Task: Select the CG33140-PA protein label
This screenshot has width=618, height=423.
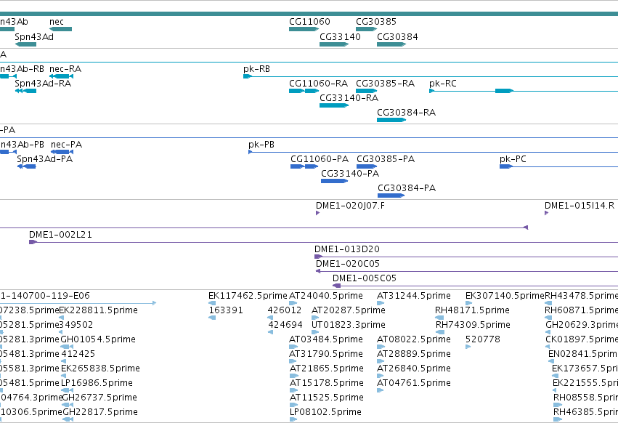Action: tap(350, 174)
